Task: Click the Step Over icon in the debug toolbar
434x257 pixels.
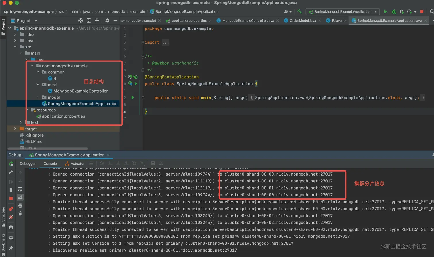Action: point(102,163)
